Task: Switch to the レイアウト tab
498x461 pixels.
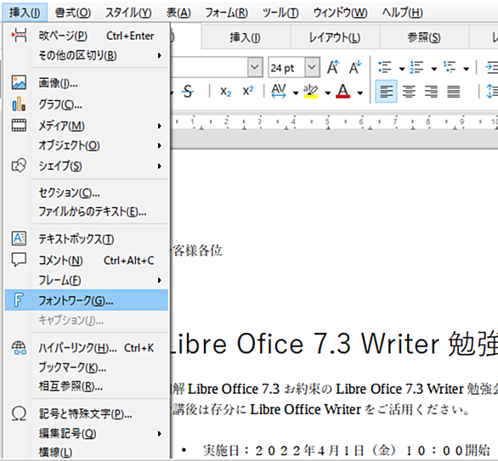Action: pos(335,37)
